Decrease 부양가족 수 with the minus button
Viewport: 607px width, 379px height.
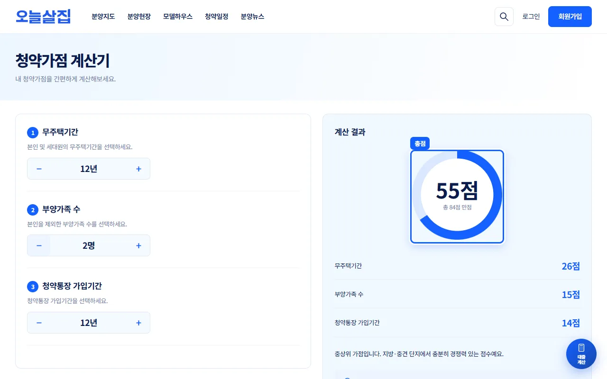click(39, 245)
